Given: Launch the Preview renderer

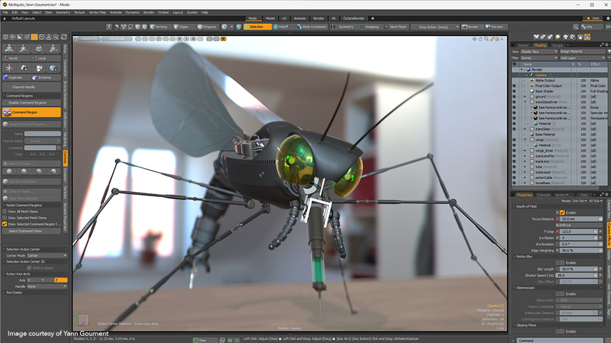Looking at the screenshot, I should pos(496,27).
